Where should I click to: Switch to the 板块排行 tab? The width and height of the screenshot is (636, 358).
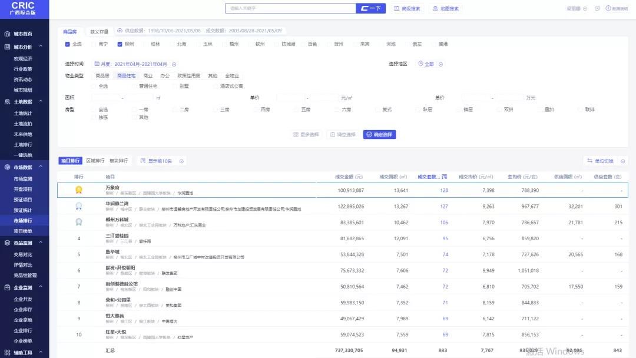118,161
